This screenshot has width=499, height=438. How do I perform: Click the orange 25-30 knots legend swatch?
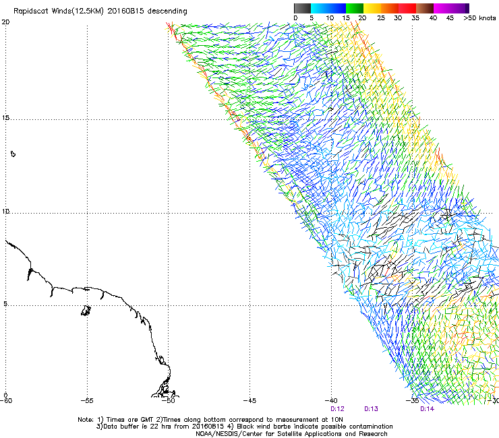(x=390, y=8)
